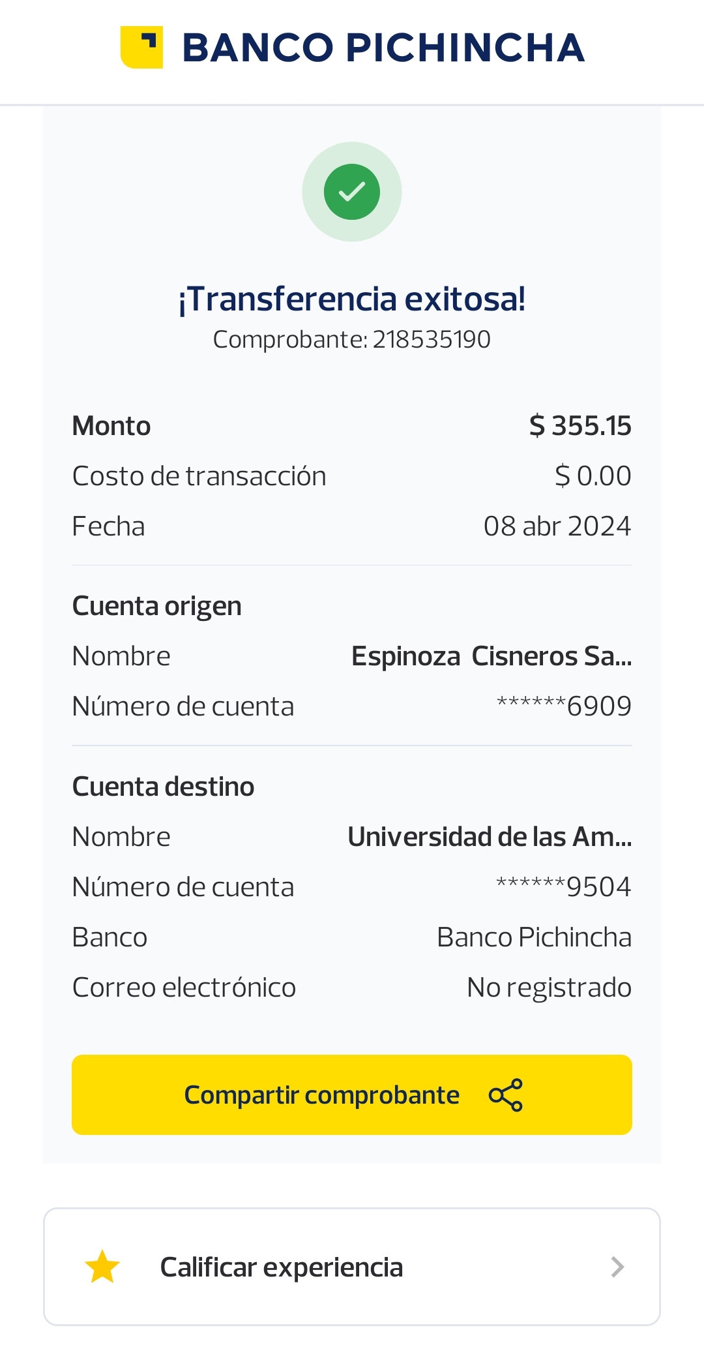Image resolution: width=704 pixels, height=1345 pixels.
Task: Open the Calificar experiencia link
Action: pos(282,1267)
